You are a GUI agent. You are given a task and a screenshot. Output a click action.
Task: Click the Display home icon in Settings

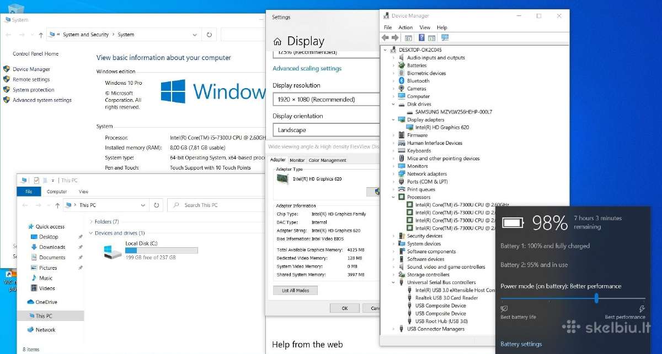[277, 41]
